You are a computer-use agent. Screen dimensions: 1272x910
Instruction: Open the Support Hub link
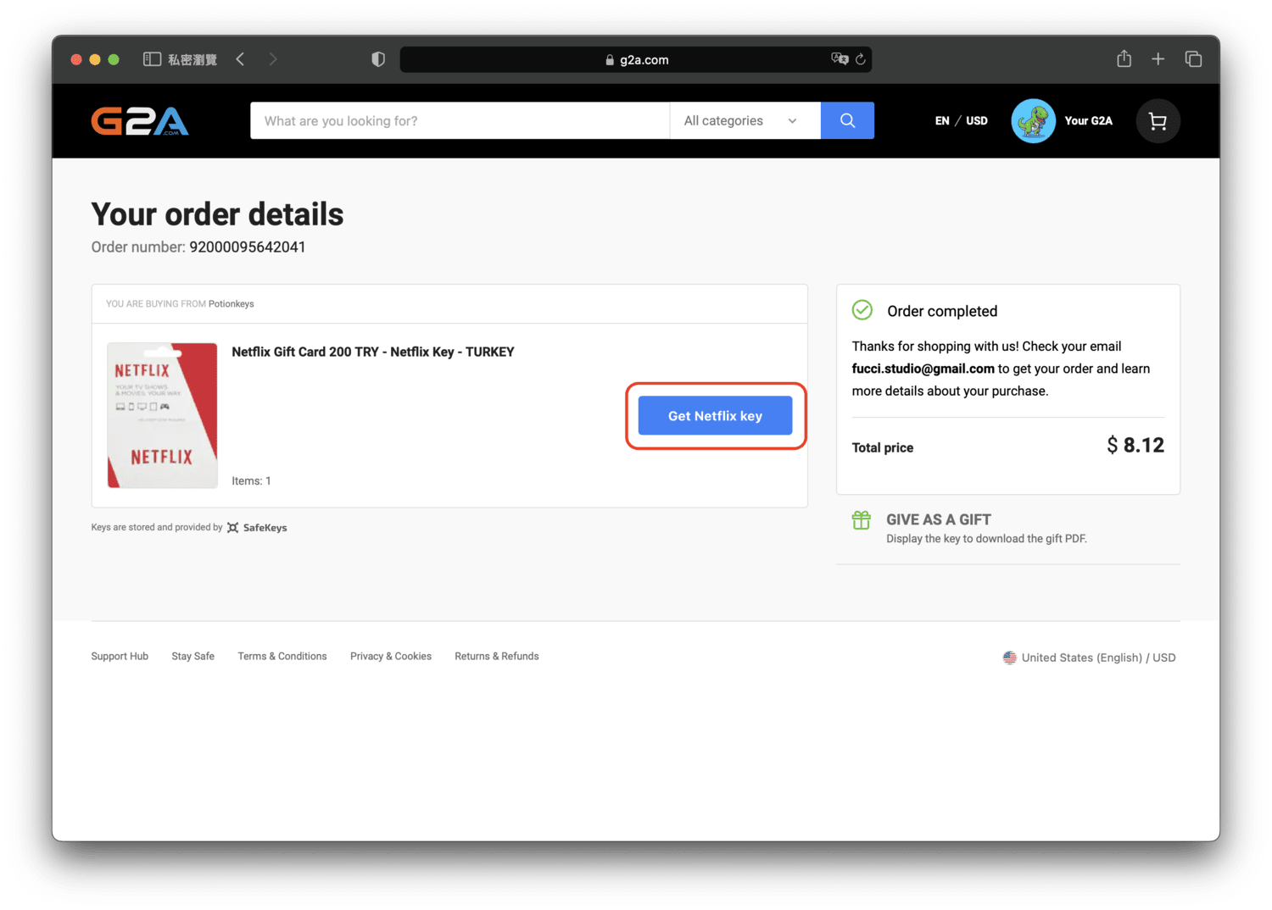click(x=120, y=657)
